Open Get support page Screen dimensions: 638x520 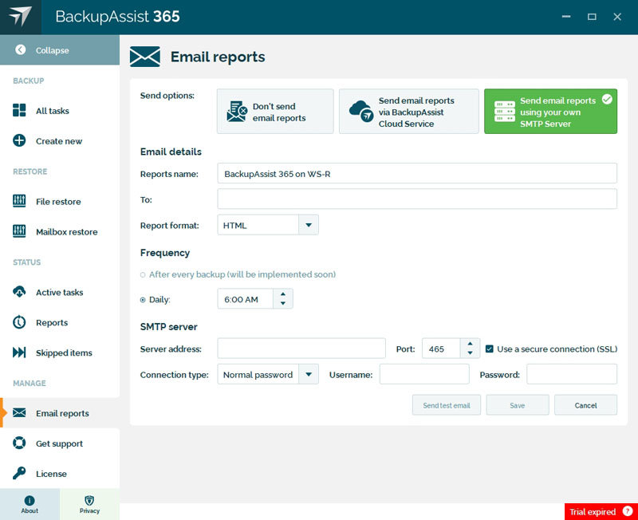[60, 443]
